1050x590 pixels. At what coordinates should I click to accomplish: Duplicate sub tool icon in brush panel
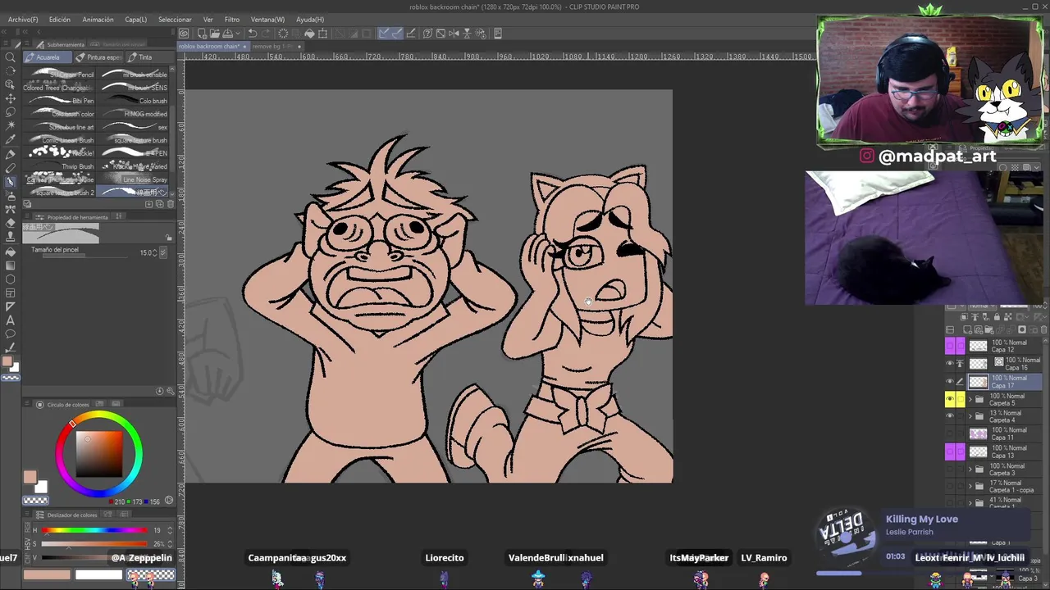coord(158,204)
